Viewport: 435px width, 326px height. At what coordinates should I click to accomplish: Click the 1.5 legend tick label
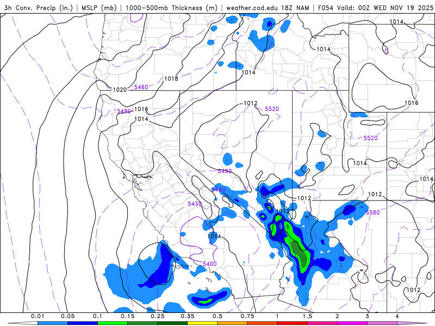click(307, 316)
